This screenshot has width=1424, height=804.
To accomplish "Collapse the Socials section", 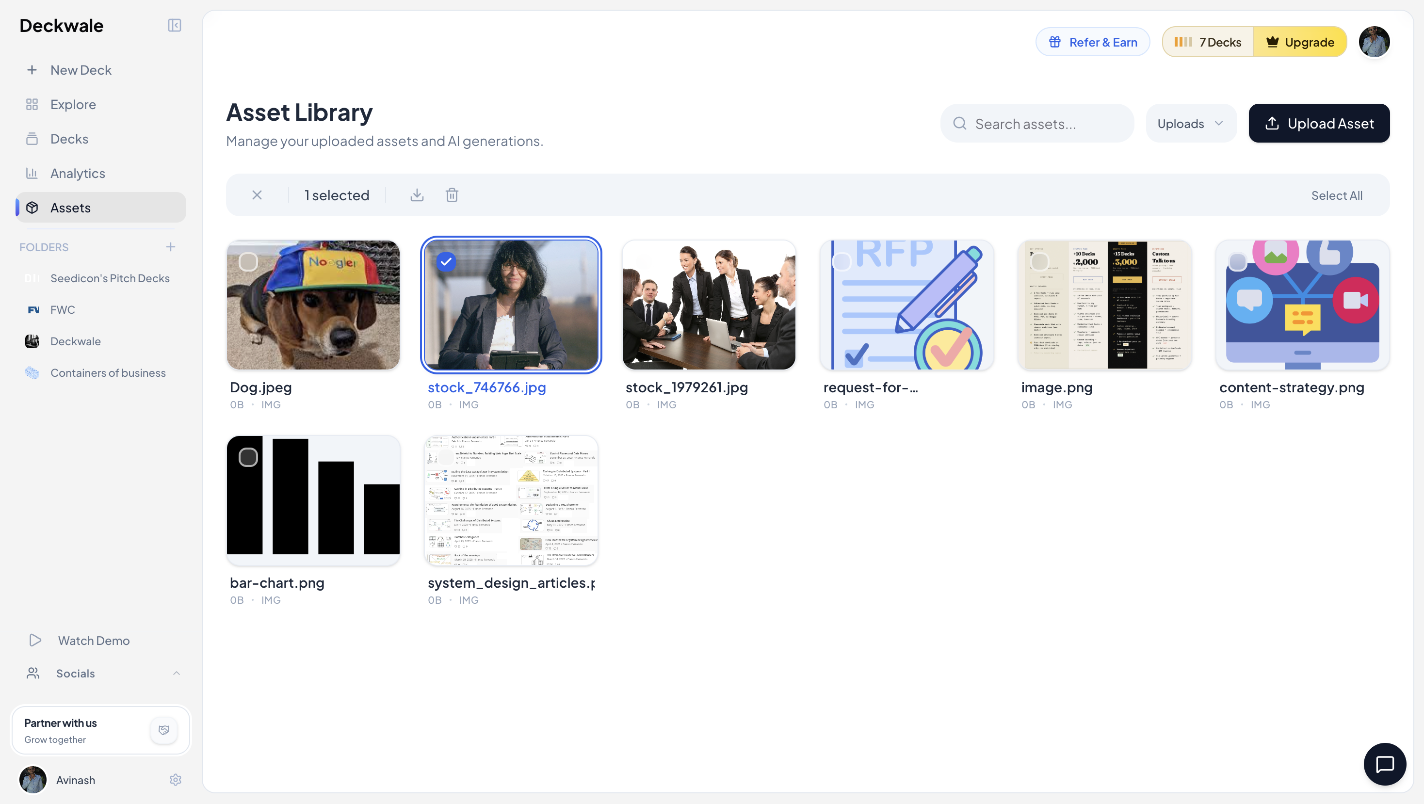I will 177,673.
